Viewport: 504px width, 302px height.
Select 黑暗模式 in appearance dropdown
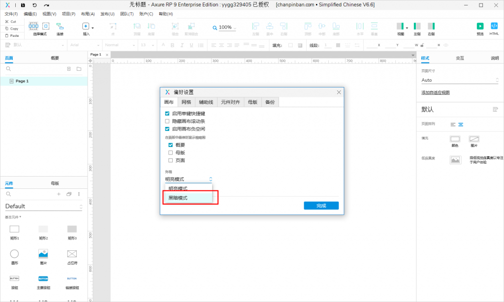pos(178,198)
